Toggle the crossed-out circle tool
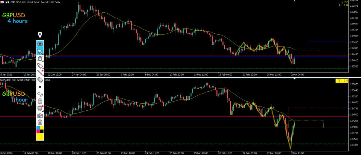The width and height of the screenshot is (361, 155). pos(40,58)
